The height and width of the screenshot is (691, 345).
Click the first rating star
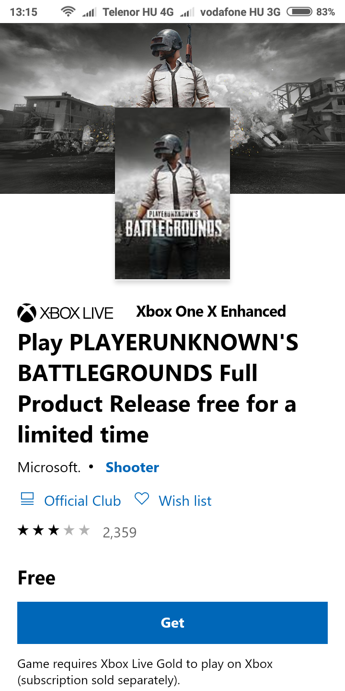[23, 530]
